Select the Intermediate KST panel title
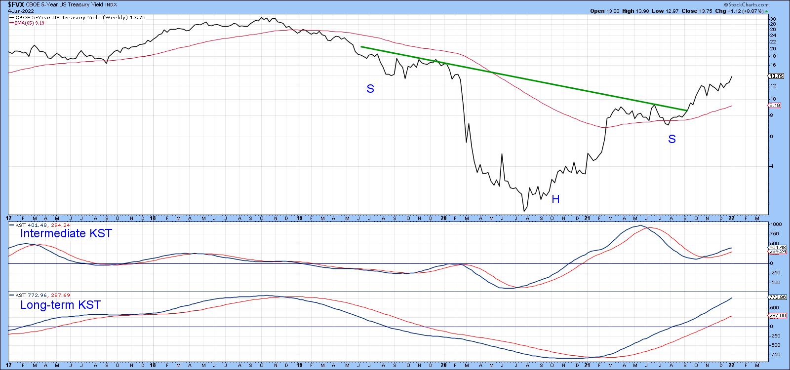 click(x=66, y=233)
